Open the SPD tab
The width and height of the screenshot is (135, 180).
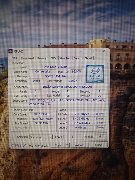pyautogui.click(x=53, y=58)
